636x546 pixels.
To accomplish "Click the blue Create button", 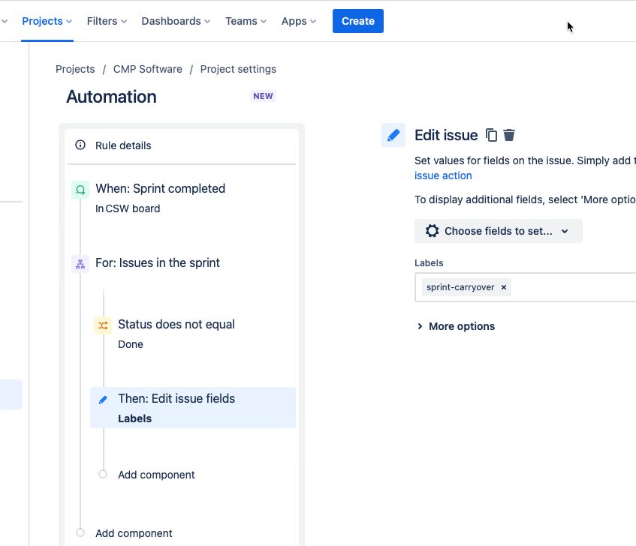I will tap(357, 21).
